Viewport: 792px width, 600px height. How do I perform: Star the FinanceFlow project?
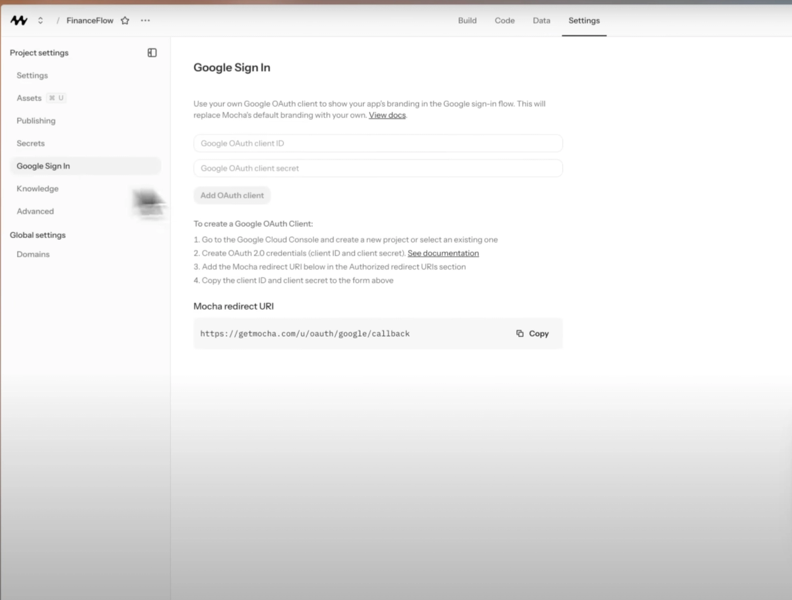[x=125, y=20]
